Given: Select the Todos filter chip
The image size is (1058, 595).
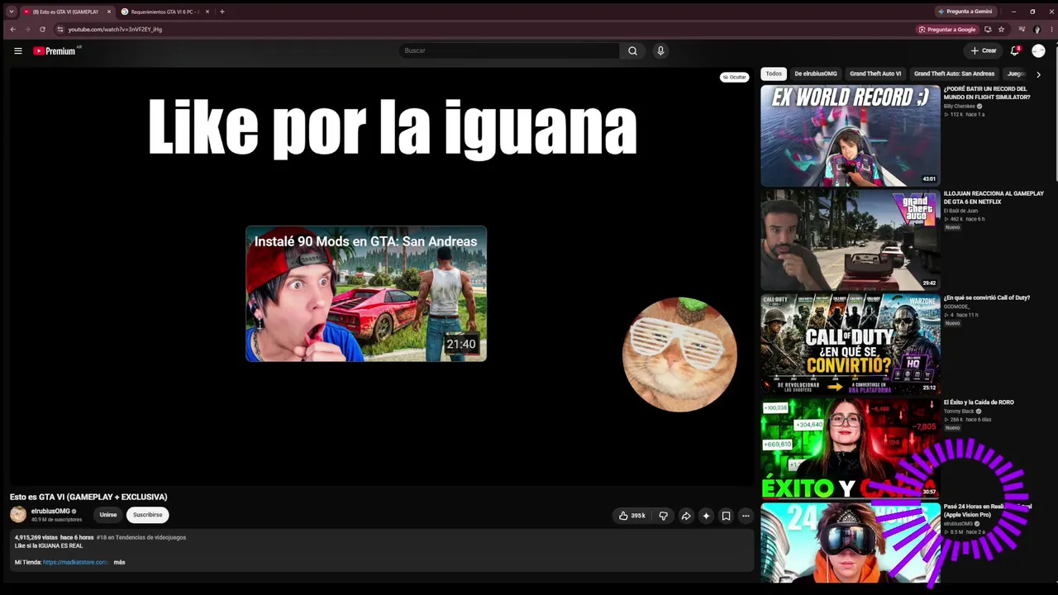Looking at the screenshot, I should point(774,74).
